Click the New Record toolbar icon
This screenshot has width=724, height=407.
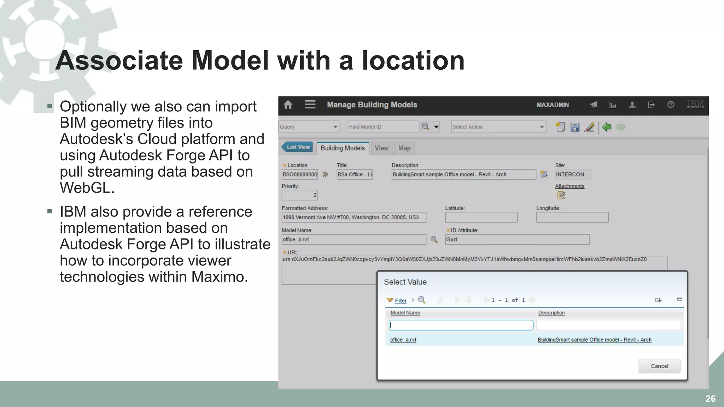click(x=560, y=127)
